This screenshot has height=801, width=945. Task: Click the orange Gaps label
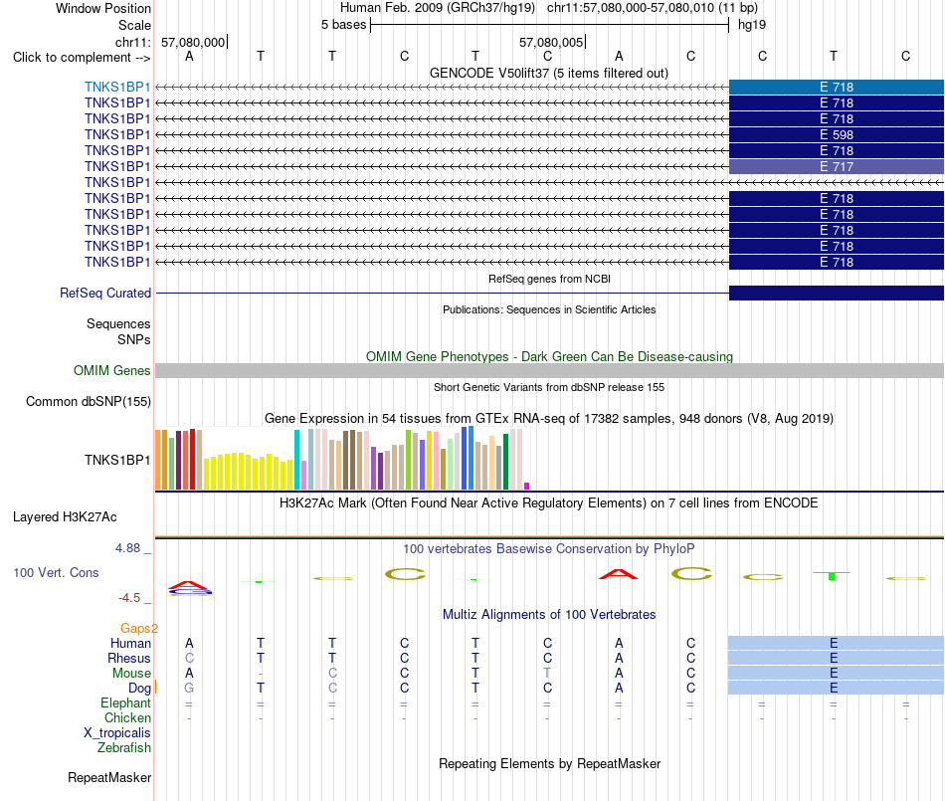coord(138,629)
